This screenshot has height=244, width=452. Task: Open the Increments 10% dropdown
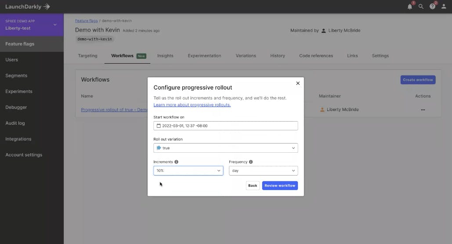pyautogui.click(x=188, y=171)
